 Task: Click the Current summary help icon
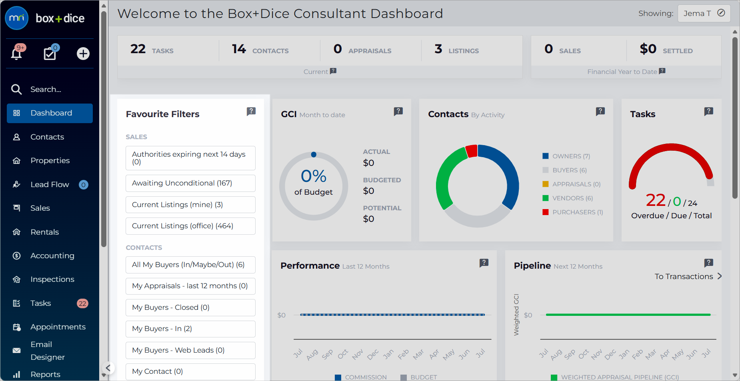coord(333,71)
